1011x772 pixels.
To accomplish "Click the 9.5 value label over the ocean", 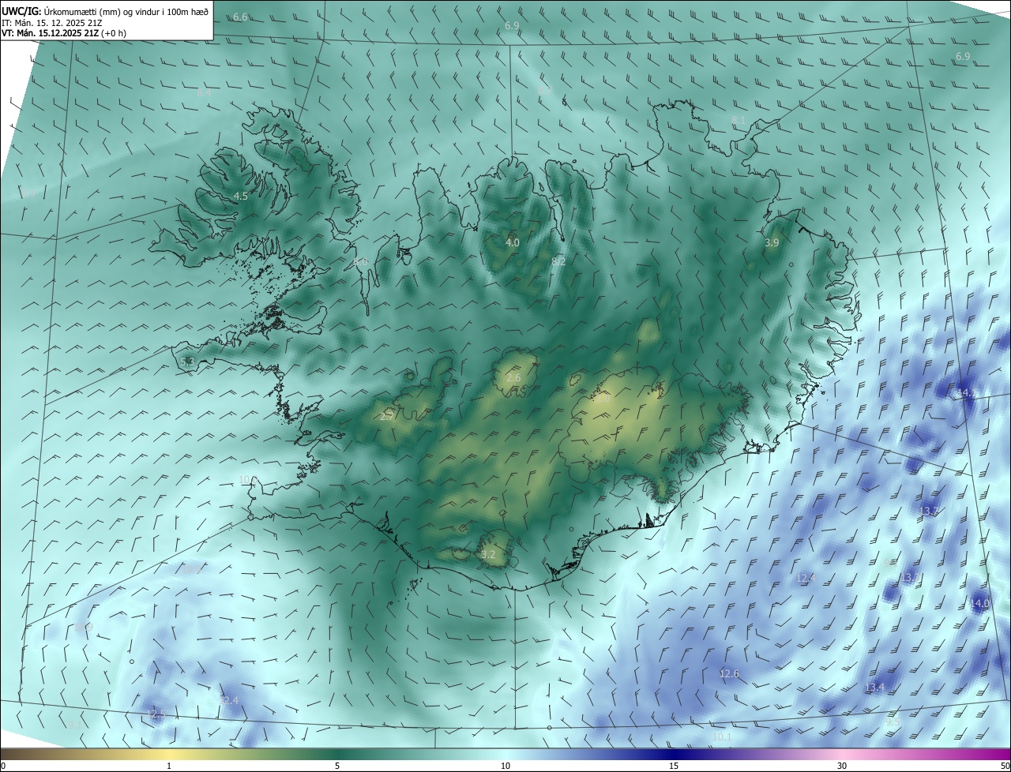I will coord(893,721).
